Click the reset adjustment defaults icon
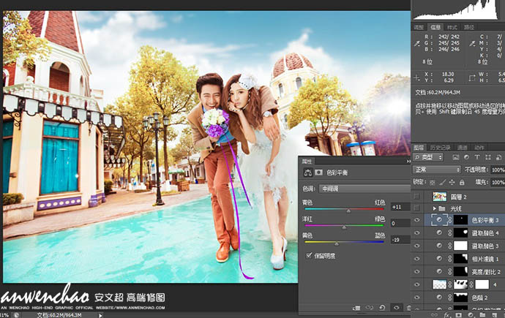The image size is (505, 318). pos(382,308)
